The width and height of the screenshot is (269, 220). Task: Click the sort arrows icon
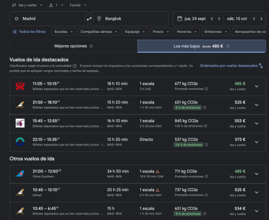[261, 66]
